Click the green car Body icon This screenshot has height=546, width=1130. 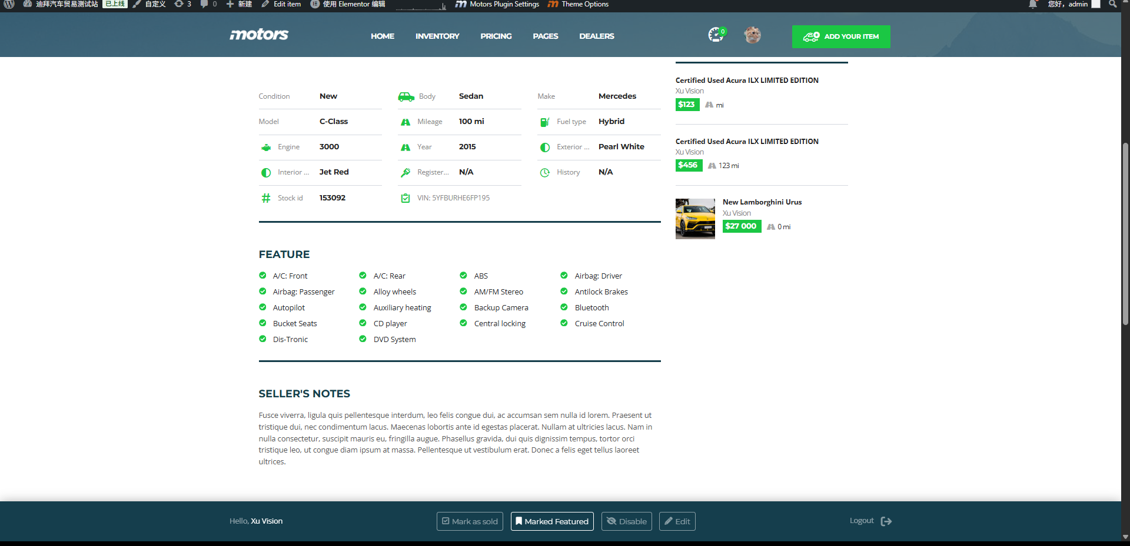[406, 96]
